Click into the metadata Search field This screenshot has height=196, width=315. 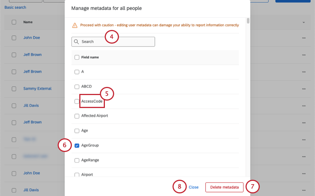point(115,42)
